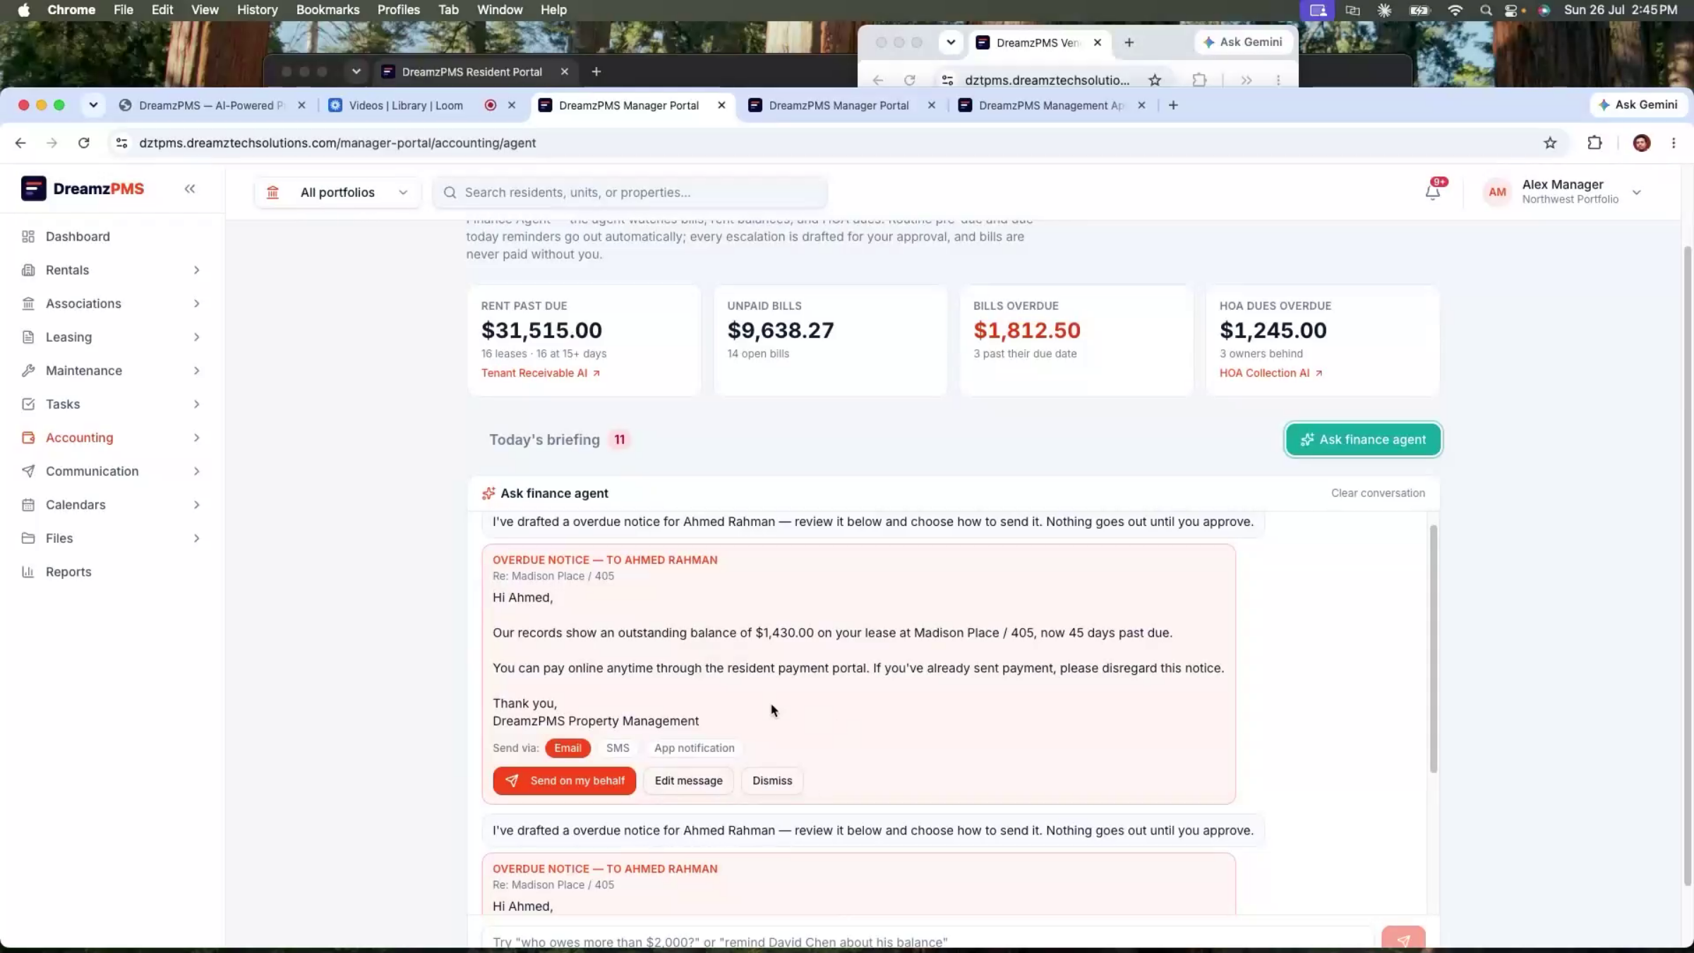
Task: Click Clear conversation link
Action: point(1378,493)
